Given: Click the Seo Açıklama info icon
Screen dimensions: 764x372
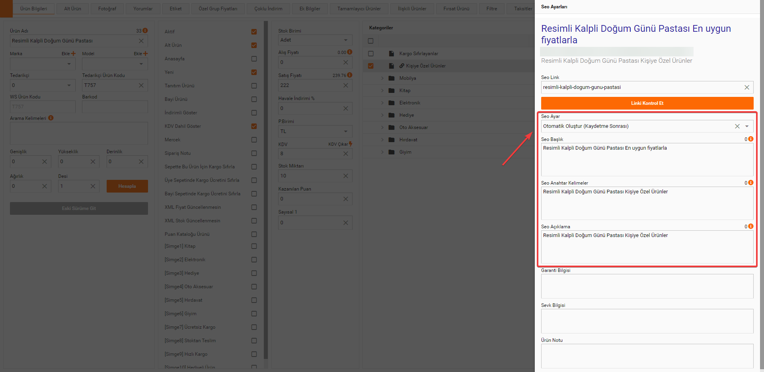Looking at the screenshot, I should (751, 226).
